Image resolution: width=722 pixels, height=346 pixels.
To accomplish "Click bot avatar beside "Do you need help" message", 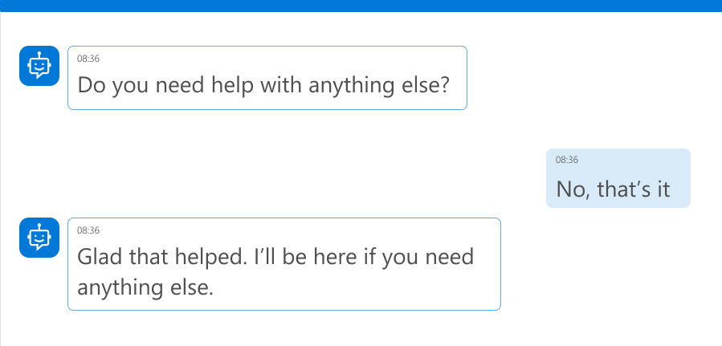I will (39, 65).
